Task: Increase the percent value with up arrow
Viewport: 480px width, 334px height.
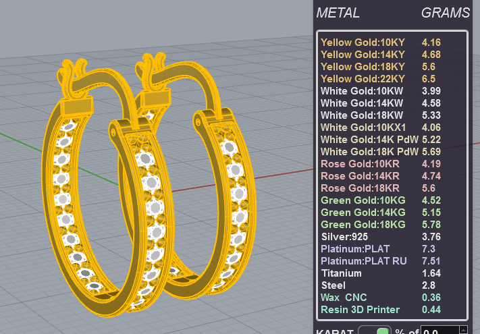Action: [x=464, y=330]
